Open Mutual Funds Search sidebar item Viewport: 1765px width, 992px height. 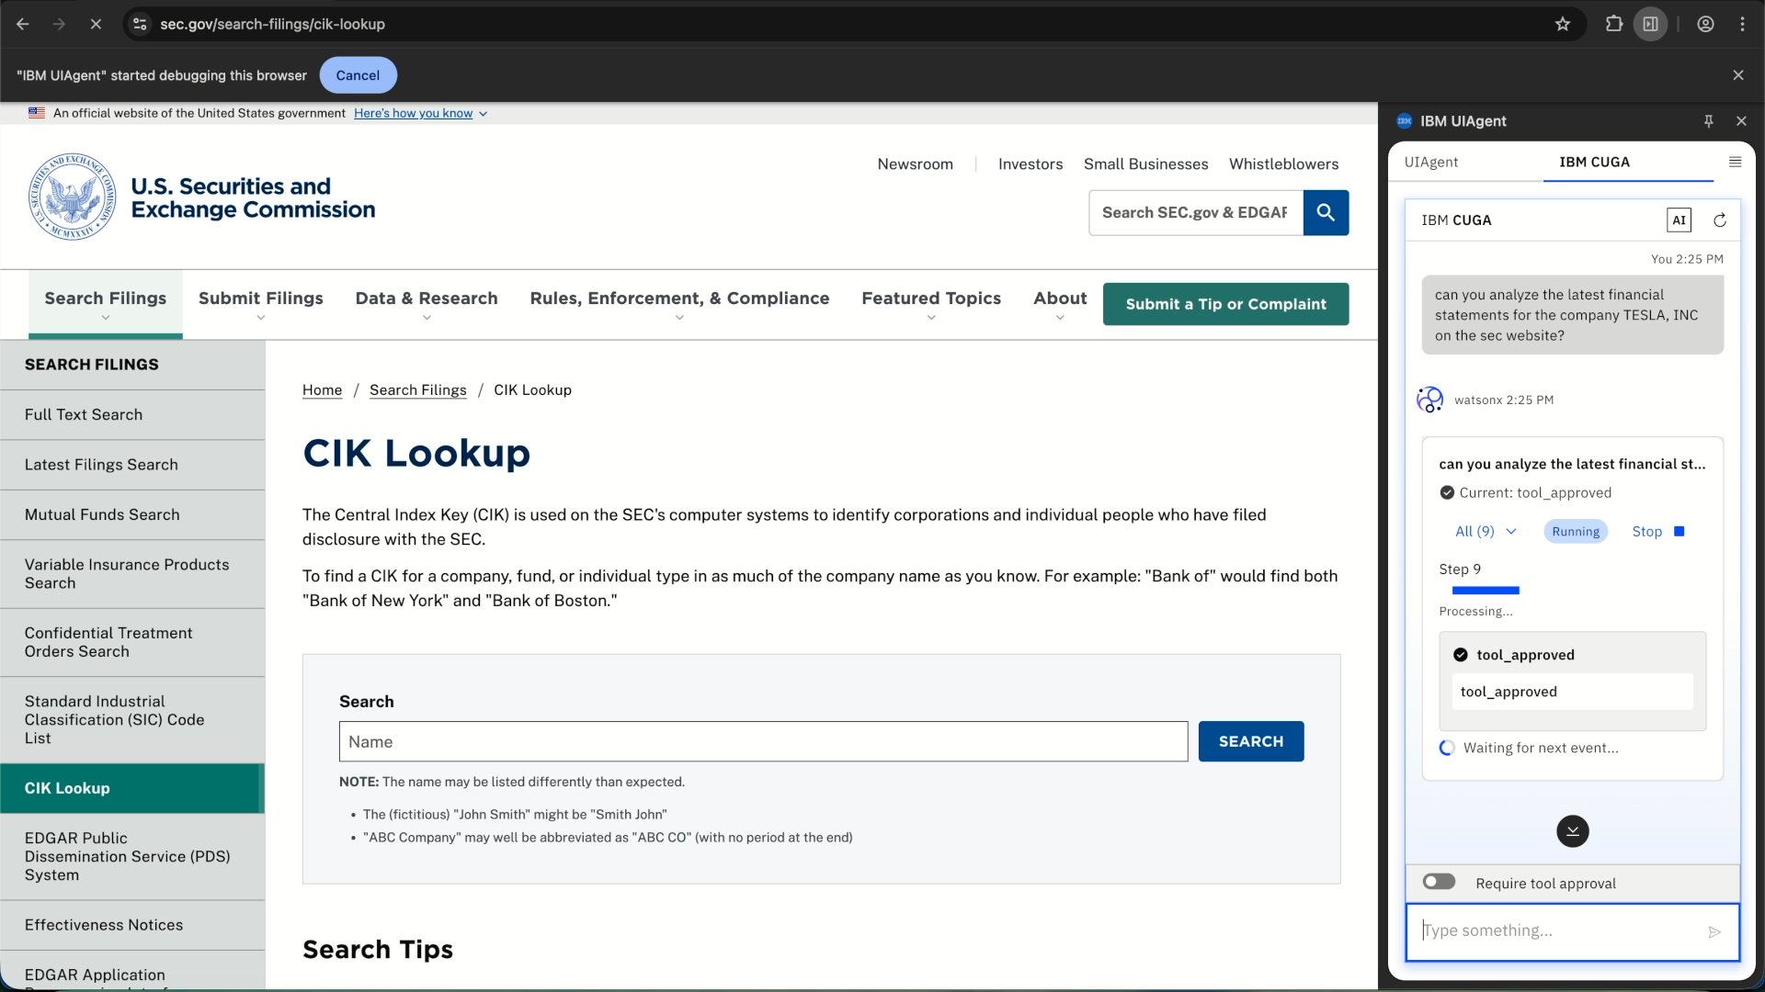tap(132, 515)
